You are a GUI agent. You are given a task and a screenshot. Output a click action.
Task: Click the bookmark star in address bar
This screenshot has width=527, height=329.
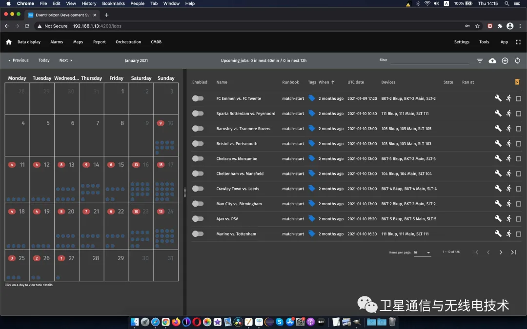coord(477,26)
